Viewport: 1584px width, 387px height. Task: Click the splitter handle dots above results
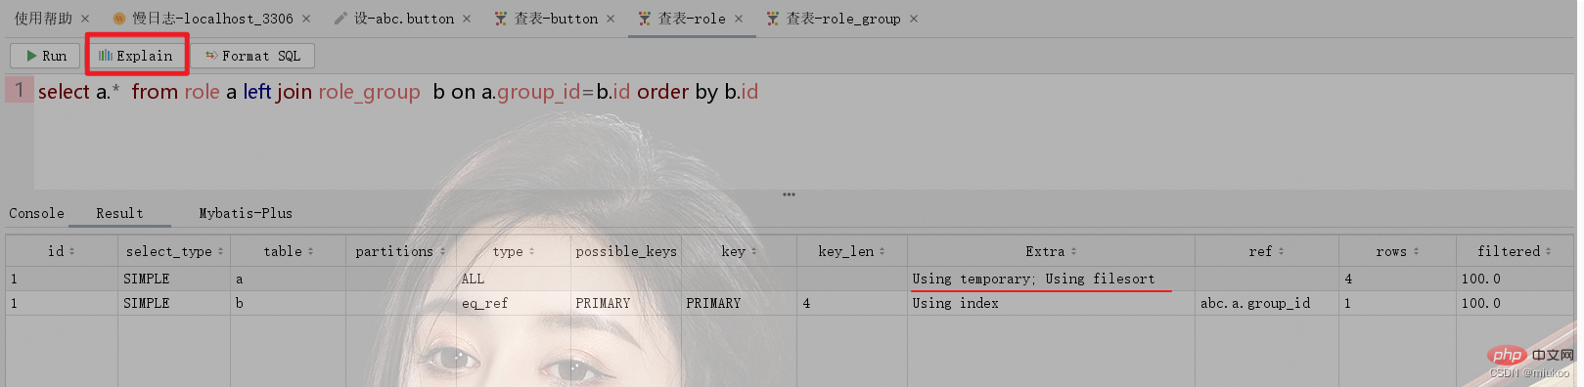coord(789,194)
